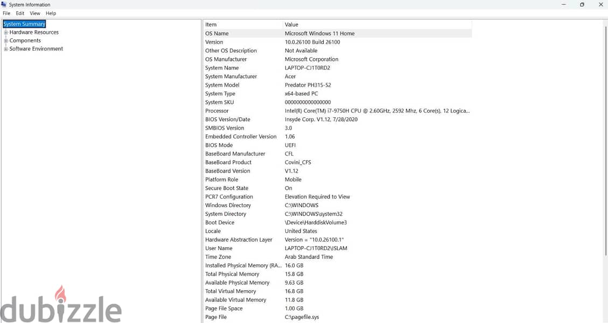Select the Version row label
Image resolution: width=608 pixels, height=323 pixels.
tap(214, 42)
